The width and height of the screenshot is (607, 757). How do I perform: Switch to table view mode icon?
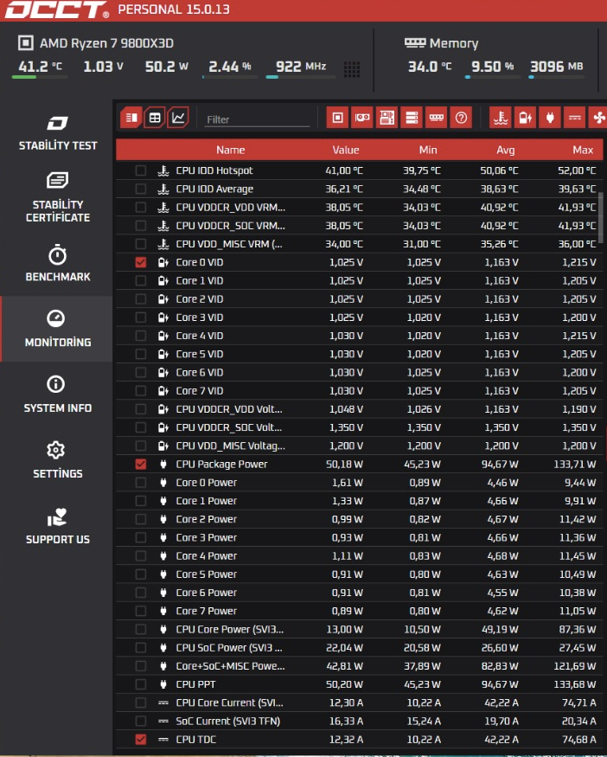click(155, 118)
